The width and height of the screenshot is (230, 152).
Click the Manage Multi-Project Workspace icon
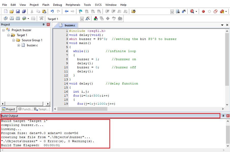[102, 18]
